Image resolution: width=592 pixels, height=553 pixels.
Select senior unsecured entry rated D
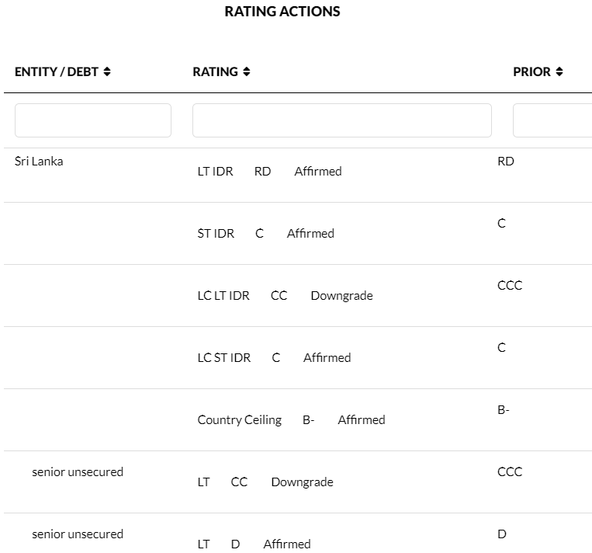coord(78,534)
